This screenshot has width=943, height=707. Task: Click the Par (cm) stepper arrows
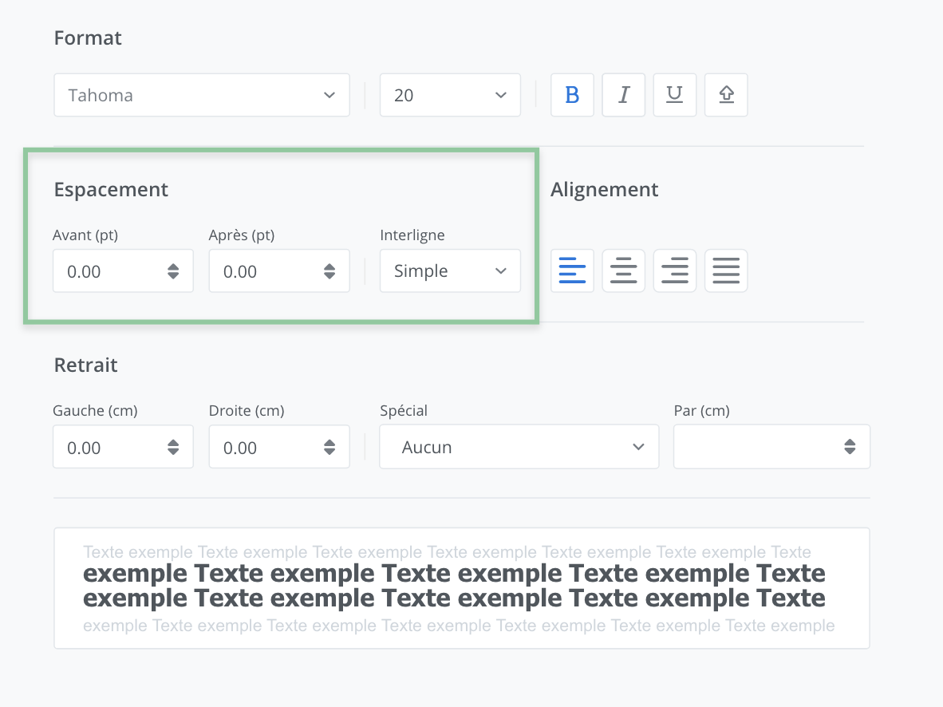(x=850, y=447)
